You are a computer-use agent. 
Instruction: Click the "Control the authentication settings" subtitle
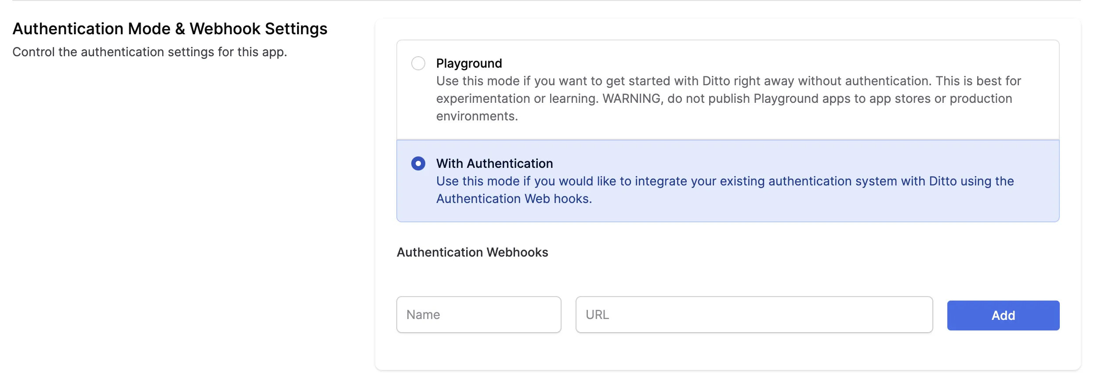coord(150,52)
